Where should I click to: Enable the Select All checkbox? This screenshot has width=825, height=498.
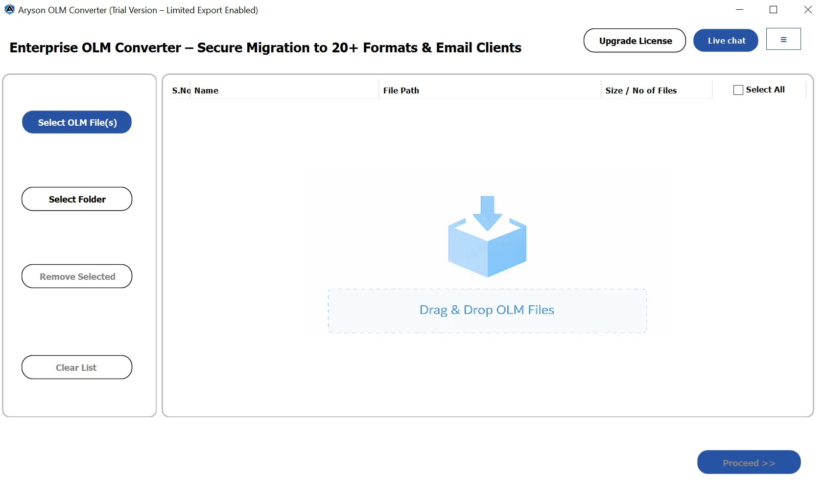pos(738,90)
